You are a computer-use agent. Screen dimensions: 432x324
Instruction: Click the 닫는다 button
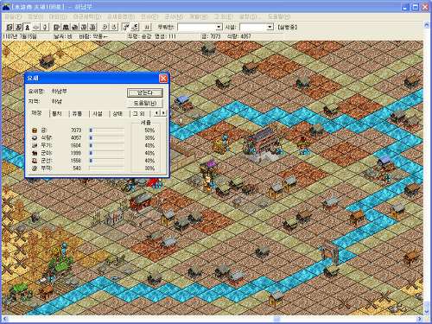tap(145, 92)
